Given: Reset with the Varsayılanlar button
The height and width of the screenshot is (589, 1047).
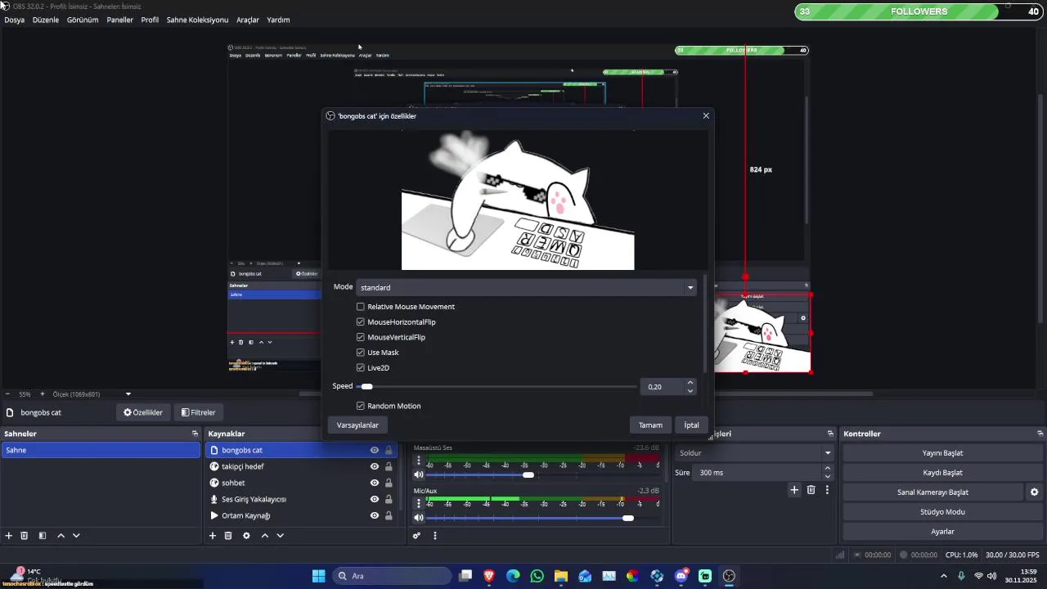Looking at the screenshot, I should [357, 425].
